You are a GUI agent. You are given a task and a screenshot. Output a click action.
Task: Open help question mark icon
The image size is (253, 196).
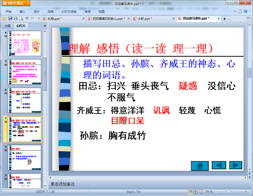coord(245,11)
